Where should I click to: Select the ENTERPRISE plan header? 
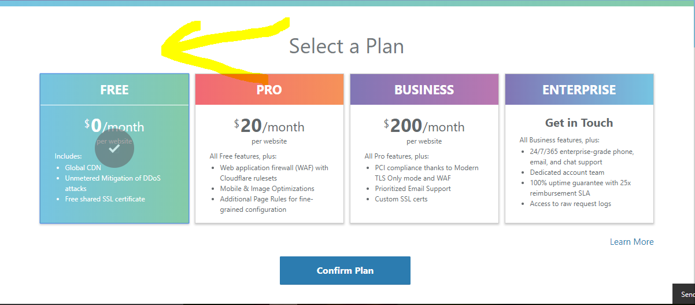(x=579, y=90)
